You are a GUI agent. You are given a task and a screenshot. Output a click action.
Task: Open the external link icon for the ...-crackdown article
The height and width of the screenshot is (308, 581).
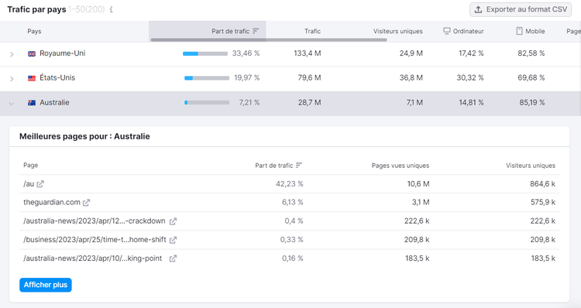(173, 221)
